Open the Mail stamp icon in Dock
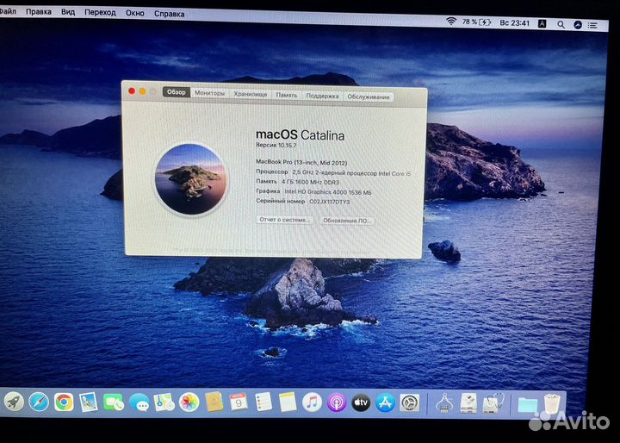Viewport: 620px width, 443px height. (x=88, y=402)
